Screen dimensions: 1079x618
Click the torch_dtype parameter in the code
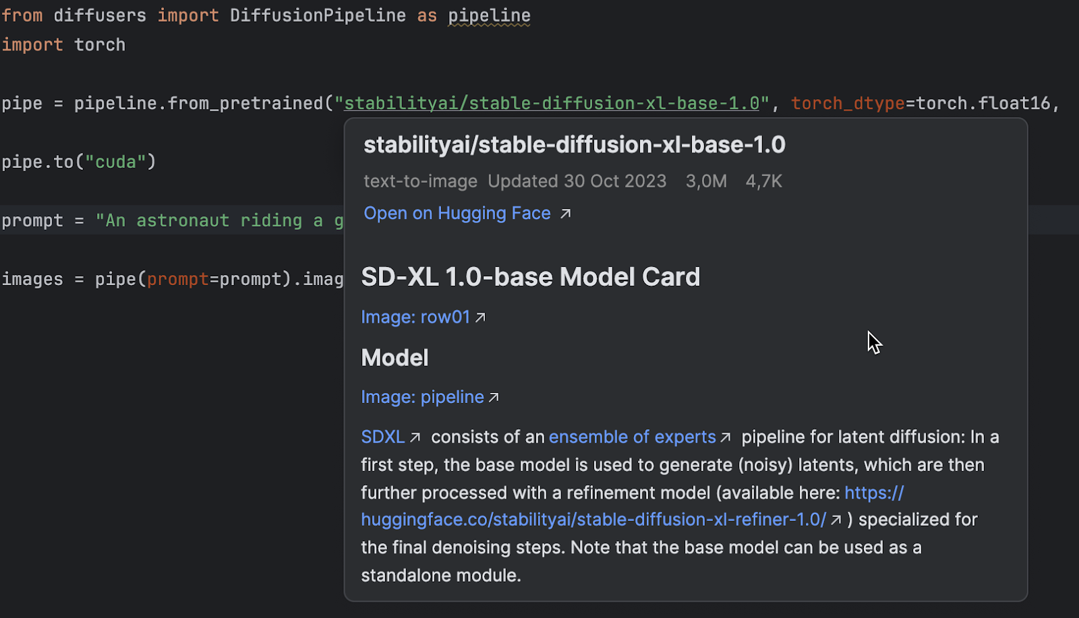click(848, 103)
